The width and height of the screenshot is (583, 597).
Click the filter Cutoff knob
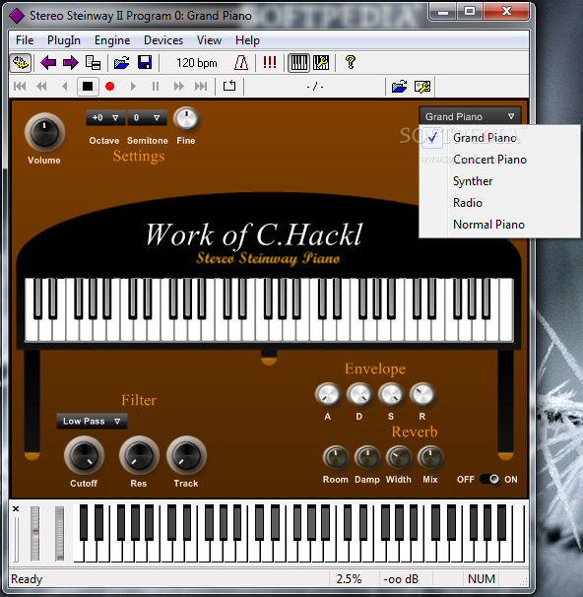point(84,455)
